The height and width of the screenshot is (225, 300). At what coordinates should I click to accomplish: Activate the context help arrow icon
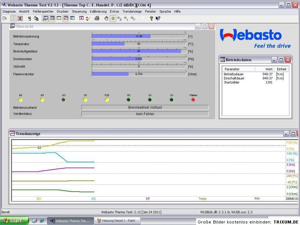158,18
